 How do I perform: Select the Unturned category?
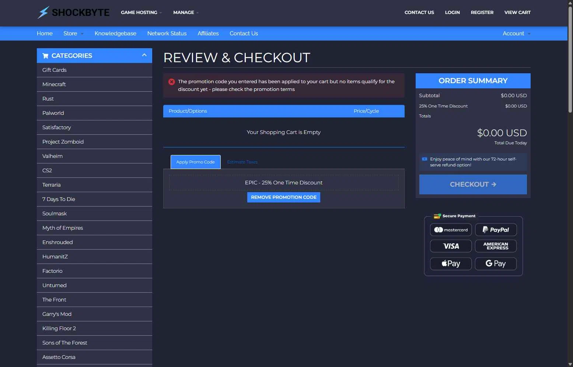pos(94,285)
